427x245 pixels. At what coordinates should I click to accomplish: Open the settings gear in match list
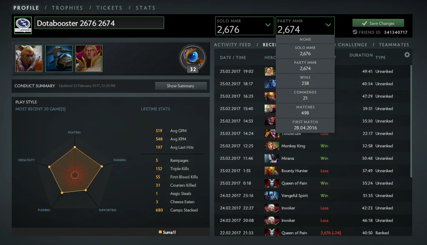(x=407, y=55)
